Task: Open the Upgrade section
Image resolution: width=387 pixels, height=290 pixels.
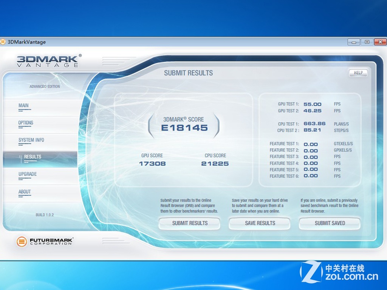Action: [x=28, y=174]
